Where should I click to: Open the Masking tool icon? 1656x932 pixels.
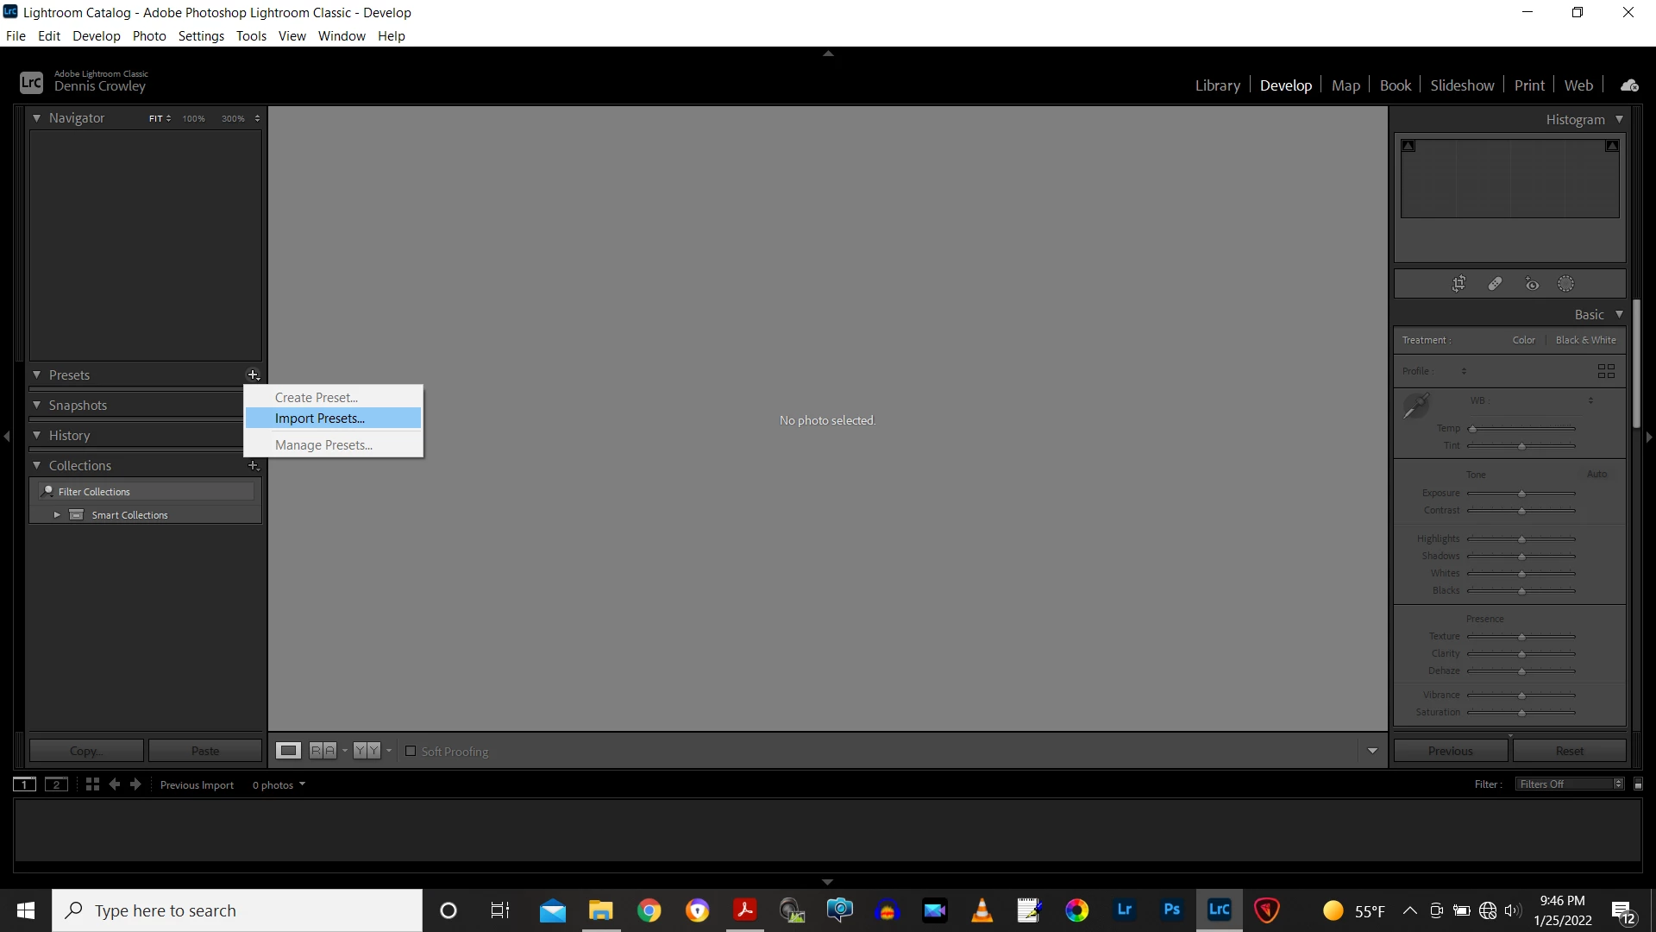[1566, 284]
